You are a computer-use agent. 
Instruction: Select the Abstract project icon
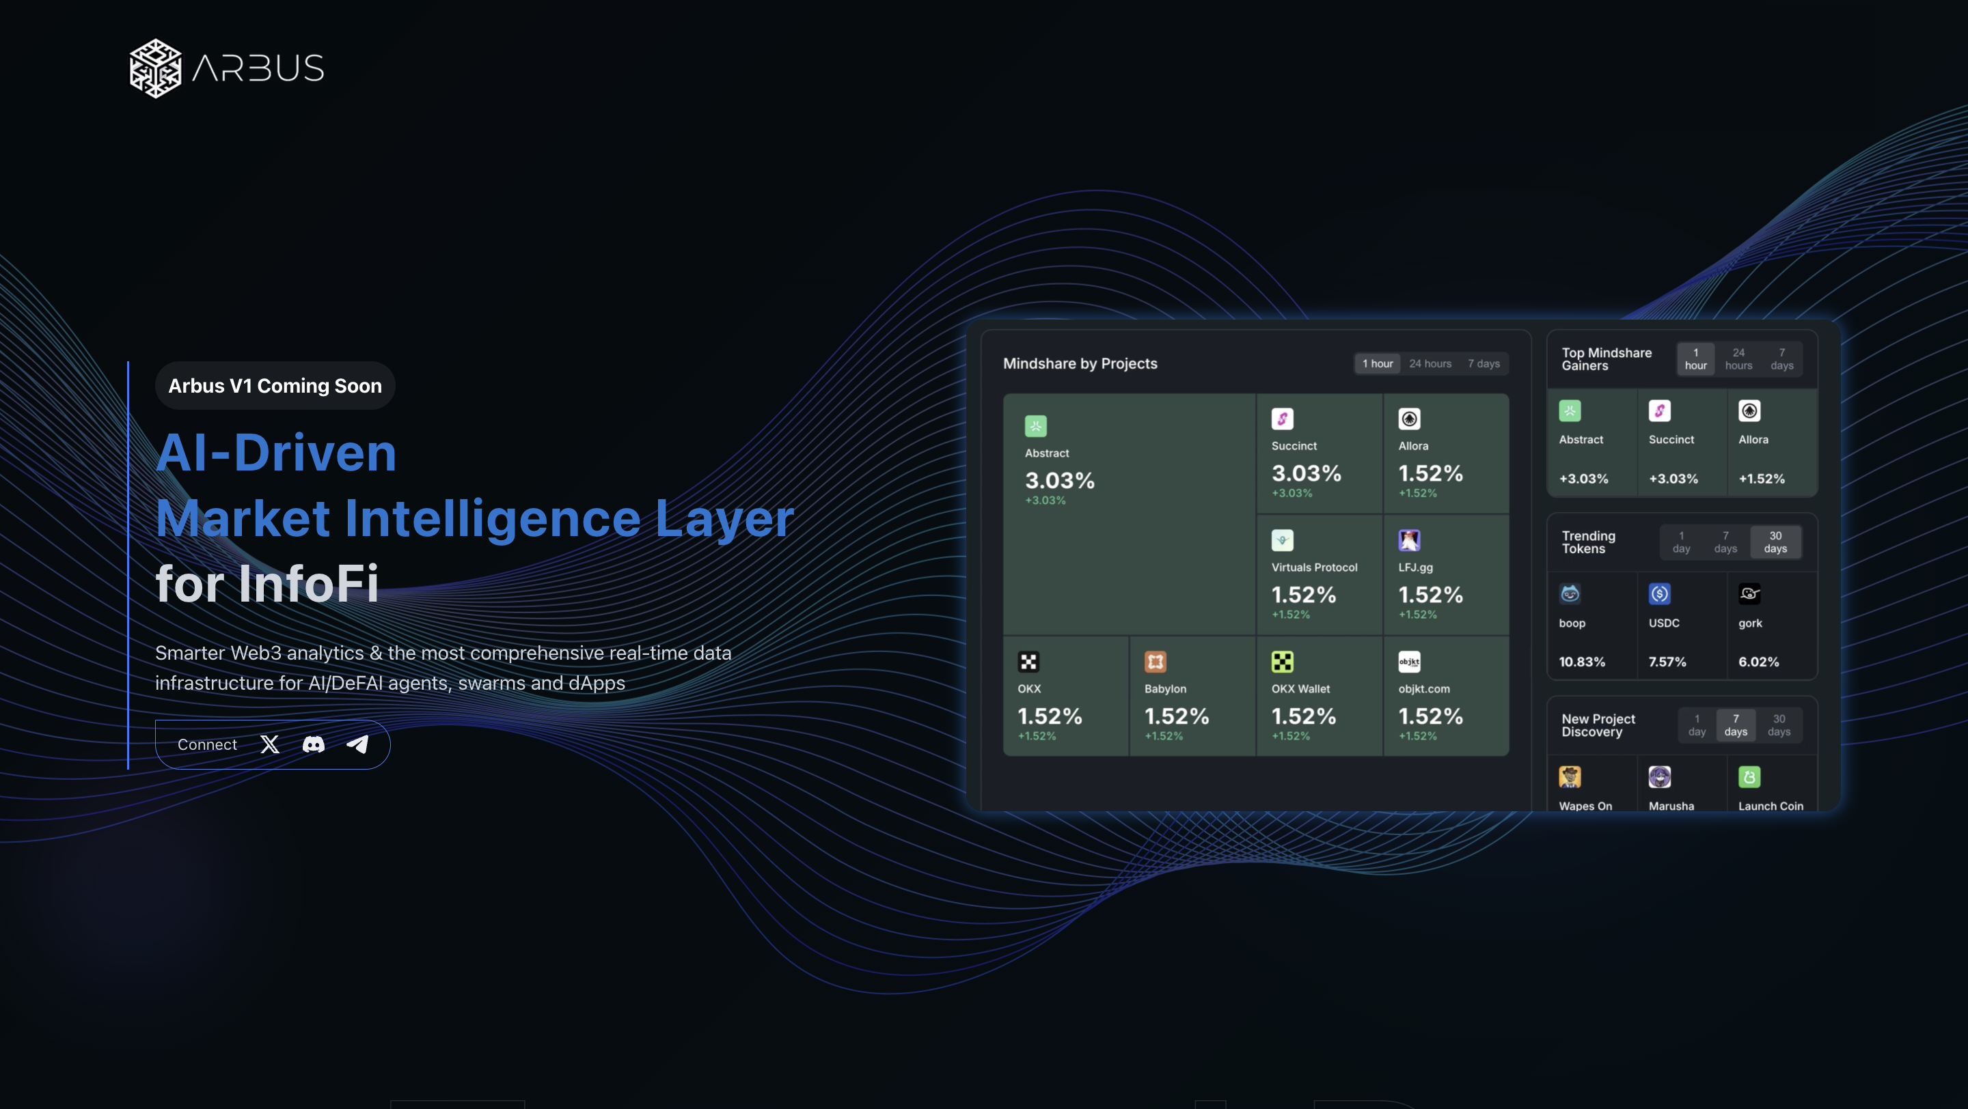click(x=1037, y=425)
